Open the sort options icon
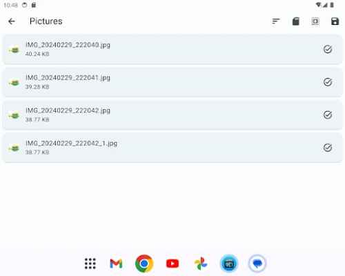The height and width of the screenshot is (276, 345). click(276, 21)
